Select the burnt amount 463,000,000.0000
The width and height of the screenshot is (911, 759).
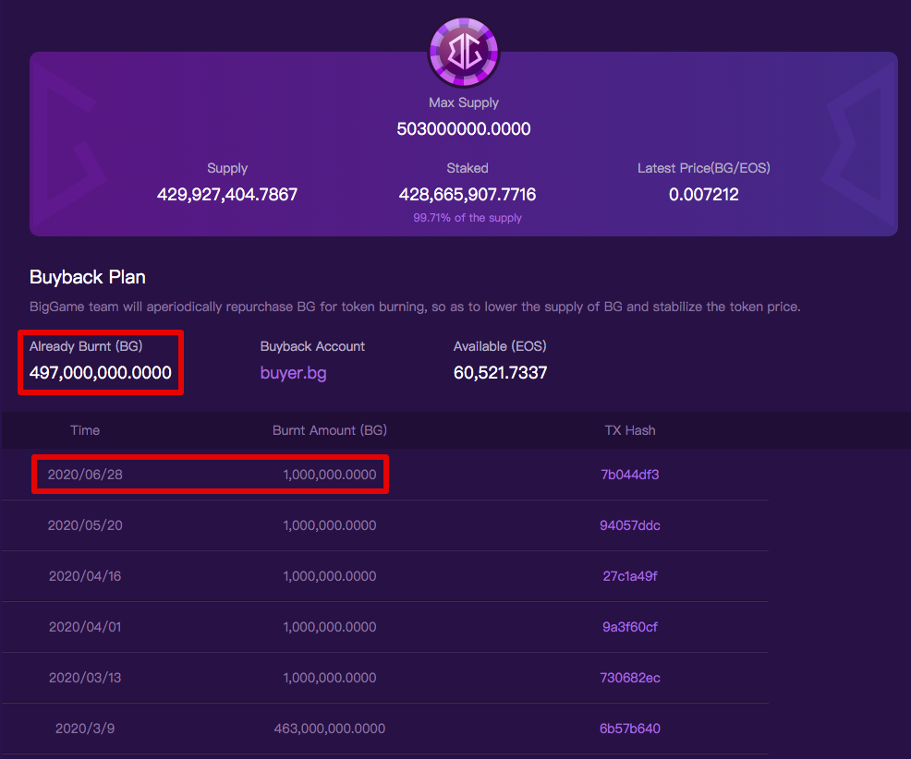[x=330, y=729]
